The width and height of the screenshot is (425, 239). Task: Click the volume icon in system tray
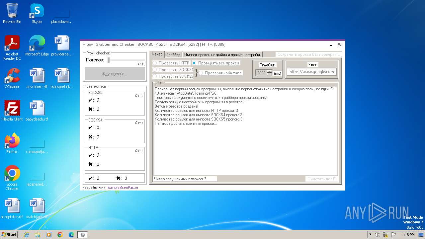pos(378,235)
